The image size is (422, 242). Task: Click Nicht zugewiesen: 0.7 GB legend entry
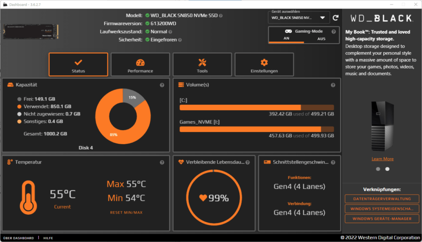pyautogui.click(x=49, y=114)
